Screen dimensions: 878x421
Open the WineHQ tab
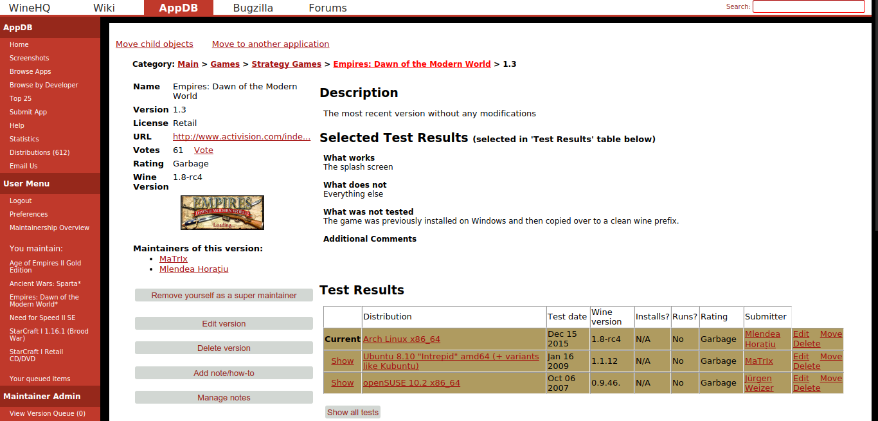click(x=30, y=8)
